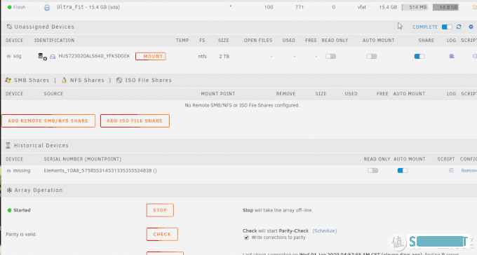Viewport: 477px width, 255px height.
Task: Click the sdg drive icon beside serial
Action: pos(53,57)
